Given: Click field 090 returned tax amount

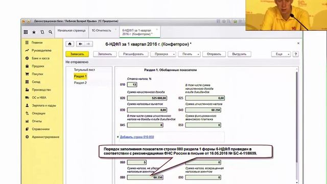Looking at the screenshot, I should click(203, 177).
